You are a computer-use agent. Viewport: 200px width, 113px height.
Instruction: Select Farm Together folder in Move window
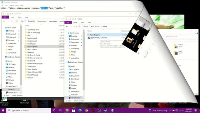(95, 35)
